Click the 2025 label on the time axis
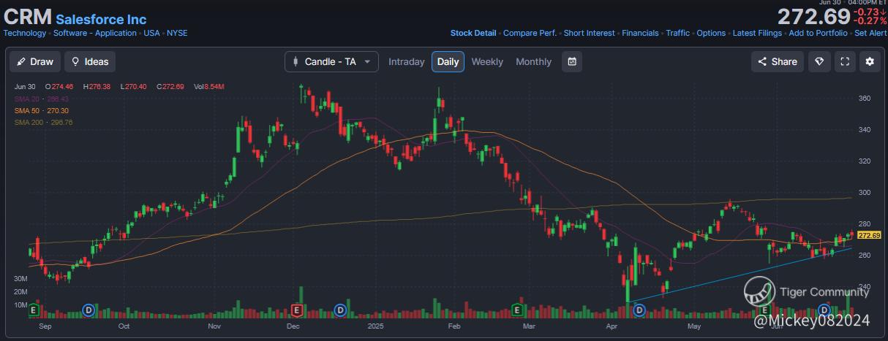 click(x=376, y=328)
